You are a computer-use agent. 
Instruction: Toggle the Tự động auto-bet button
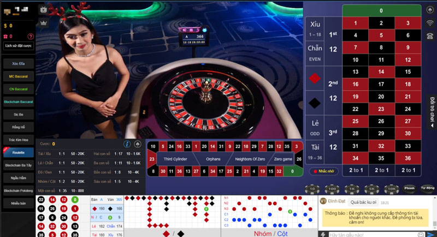coord(428,188)
